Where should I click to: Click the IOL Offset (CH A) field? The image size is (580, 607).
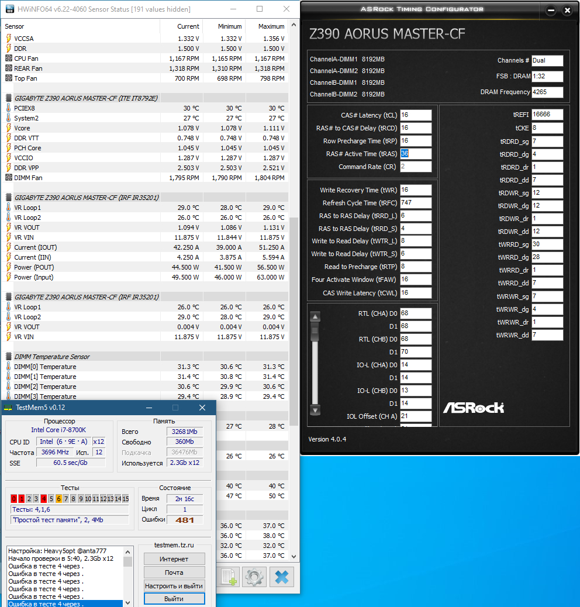pos(416,416)
